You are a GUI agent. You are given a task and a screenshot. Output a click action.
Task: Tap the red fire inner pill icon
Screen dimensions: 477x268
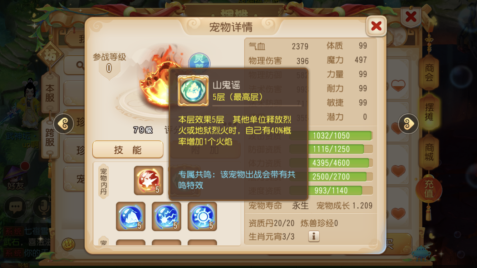coord(148,180)
